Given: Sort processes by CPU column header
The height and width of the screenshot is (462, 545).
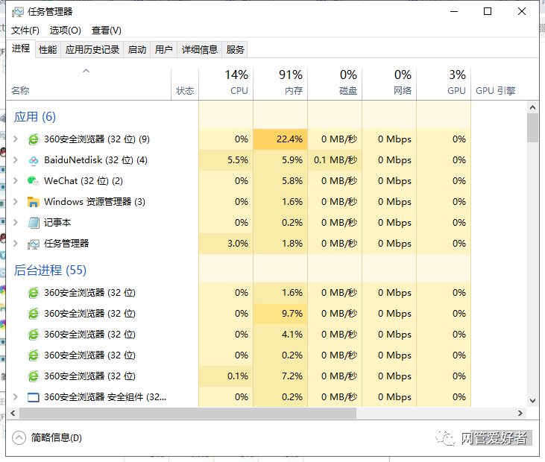Looking at the screenshot, I should click(236, 82).
